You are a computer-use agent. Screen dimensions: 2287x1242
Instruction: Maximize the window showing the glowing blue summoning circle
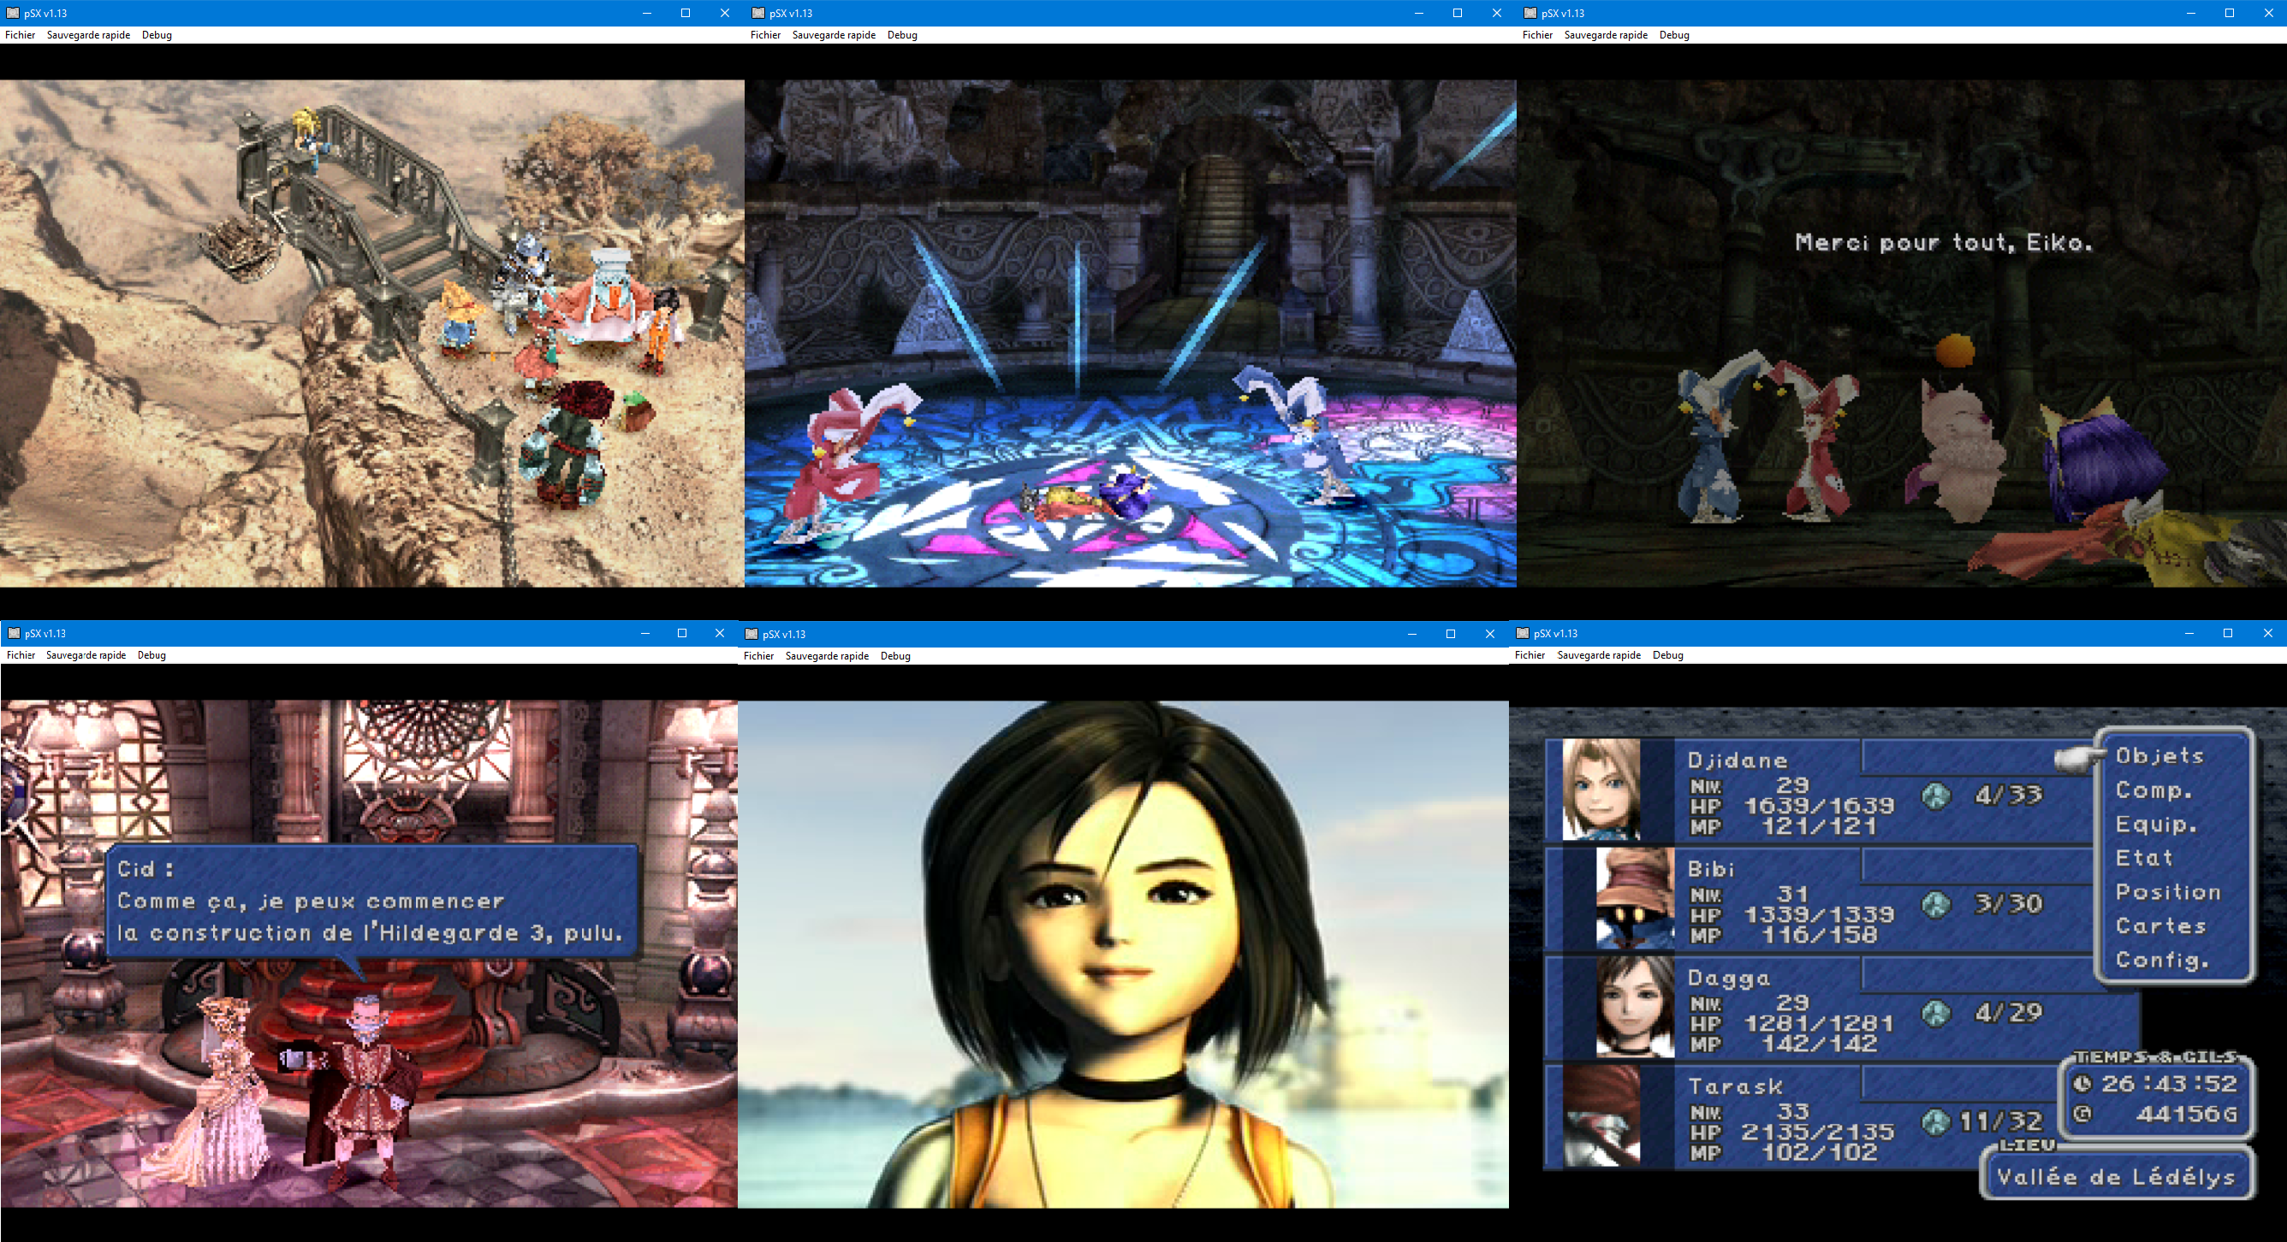[x=1457, y=13]
